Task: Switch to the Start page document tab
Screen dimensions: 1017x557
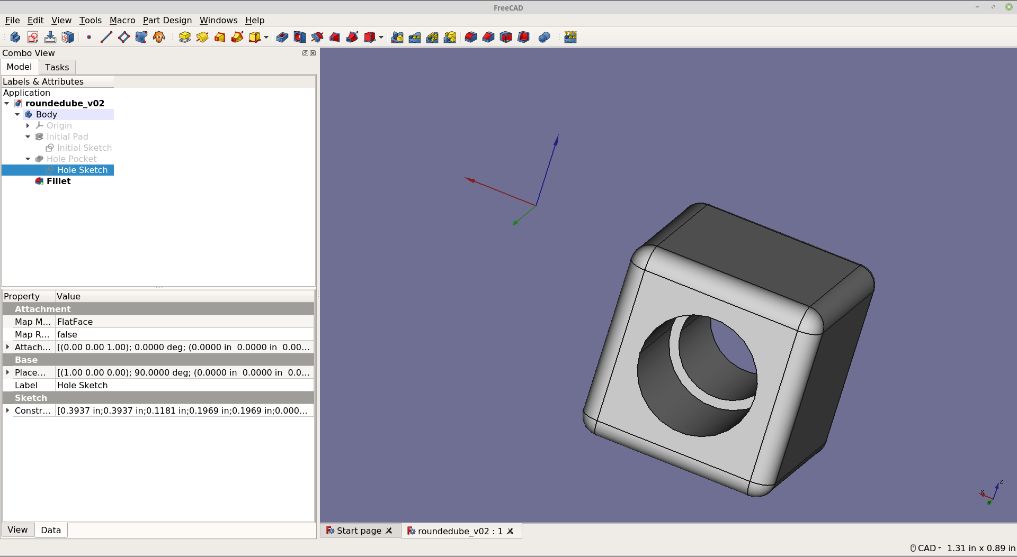Action: [359, 531]
